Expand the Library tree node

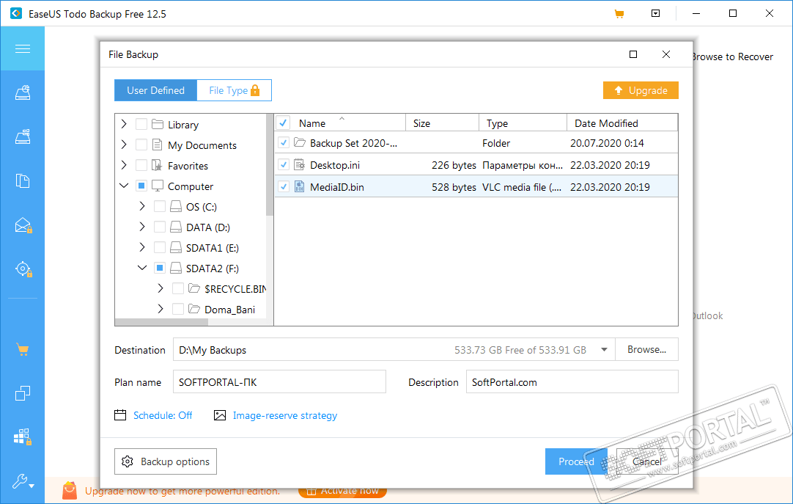coord(124,124)
